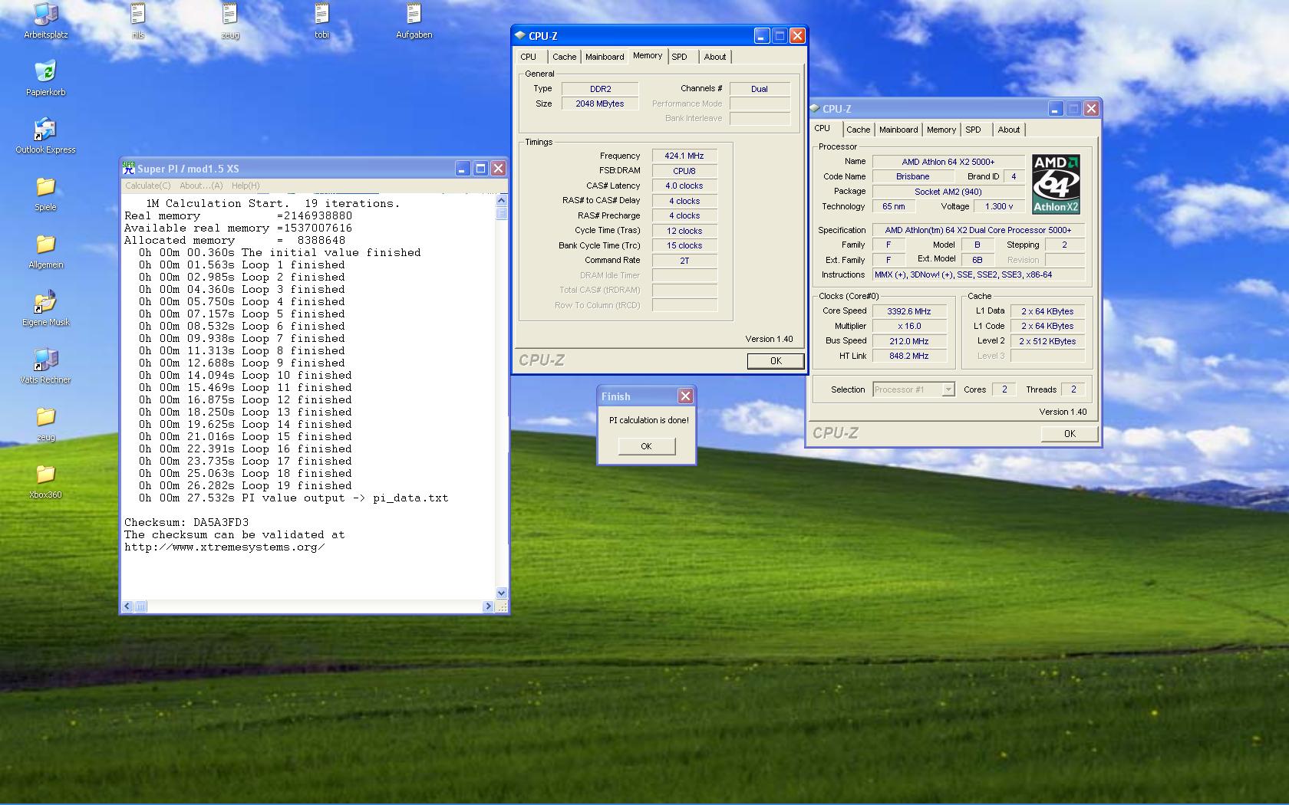Click the memory Size field 2048 MBytes
This screenshot has height=805, width=1289.
point(600,103)
